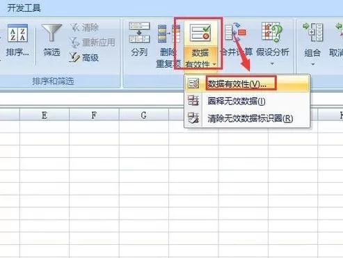Click icon beside 数据有效性(V) menu entry

click(x=193, y=83)
